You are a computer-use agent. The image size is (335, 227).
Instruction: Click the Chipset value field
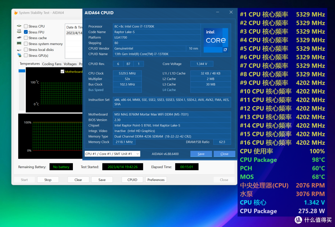coord(172,125)
